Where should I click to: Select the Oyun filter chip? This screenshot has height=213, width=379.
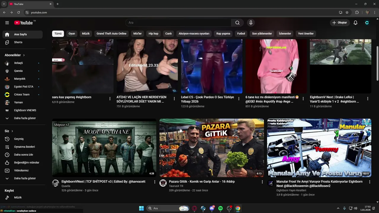(72, 34)
